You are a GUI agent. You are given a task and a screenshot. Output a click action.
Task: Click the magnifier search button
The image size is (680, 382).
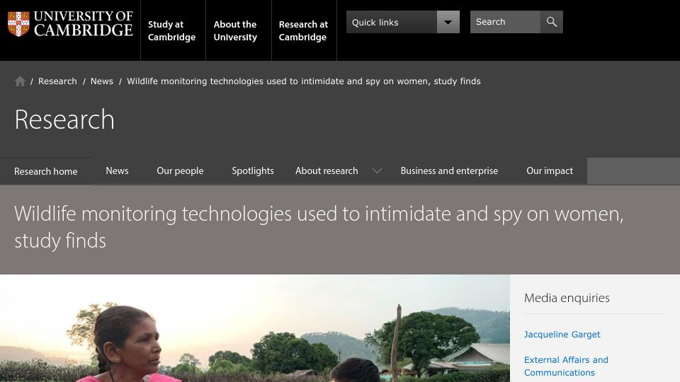(552, 22)
